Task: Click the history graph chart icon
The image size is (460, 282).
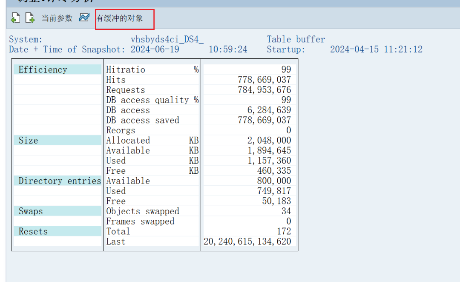Action: [x=84, y=17]
